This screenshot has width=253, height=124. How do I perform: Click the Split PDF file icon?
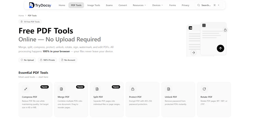pos(97,89)
